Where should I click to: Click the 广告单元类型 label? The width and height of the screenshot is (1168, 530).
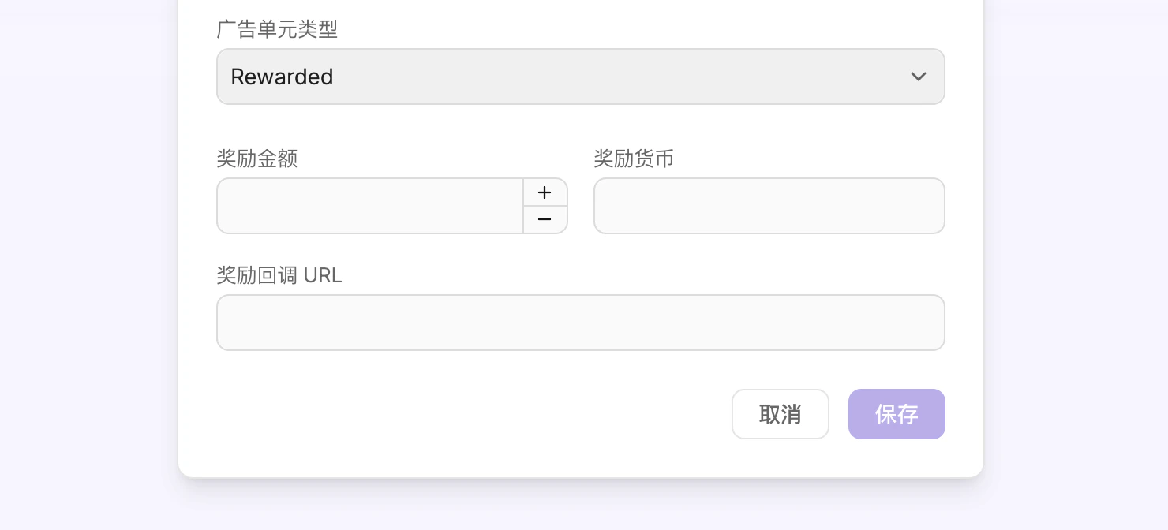point(277,30)
